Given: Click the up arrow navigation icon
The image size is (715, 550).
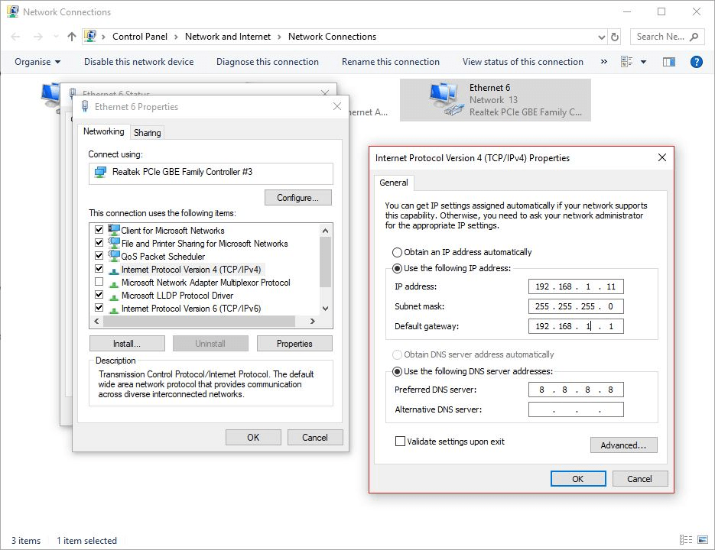Looking at the screenshot, I should [72, 37].
